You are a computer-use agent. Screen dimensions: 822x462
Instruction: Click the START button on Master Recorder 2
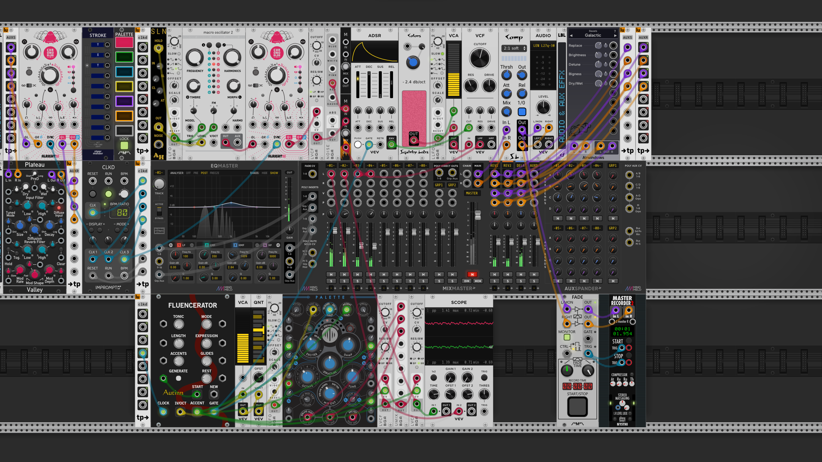(x=629, y=341)
